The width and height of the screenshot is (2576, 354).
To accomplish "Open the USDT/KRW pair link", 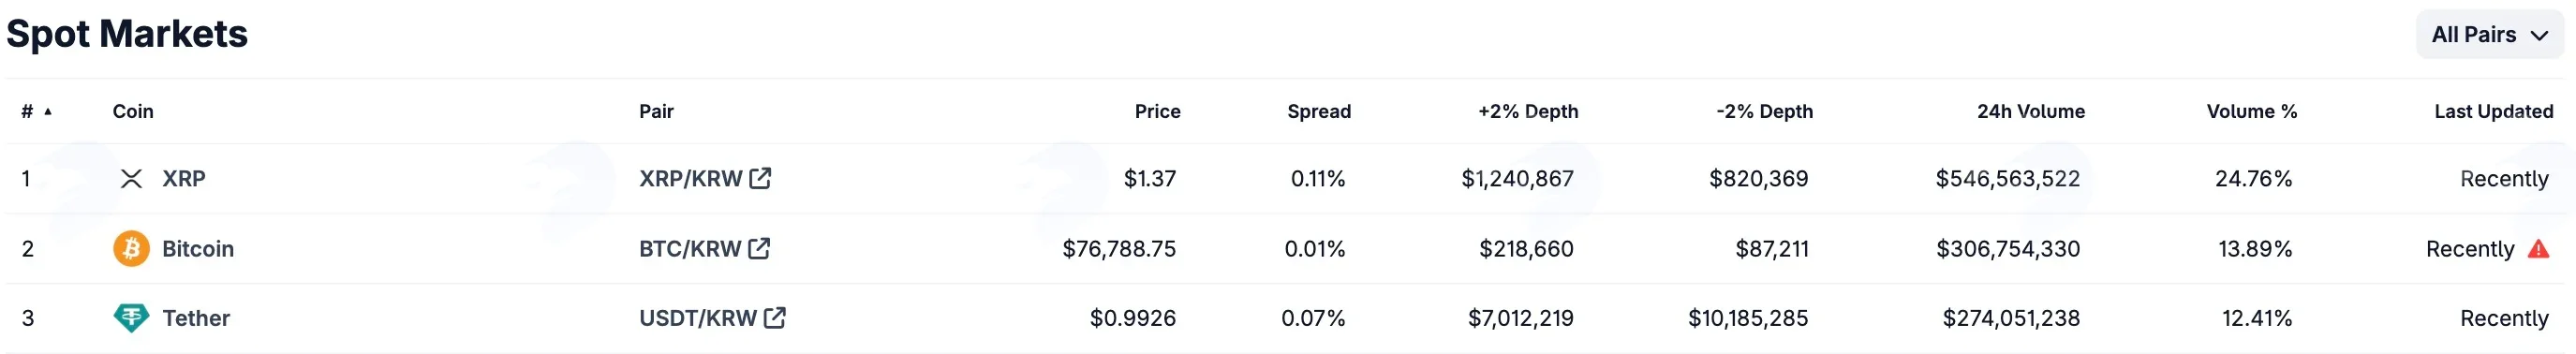I will [x=698, y=318].
